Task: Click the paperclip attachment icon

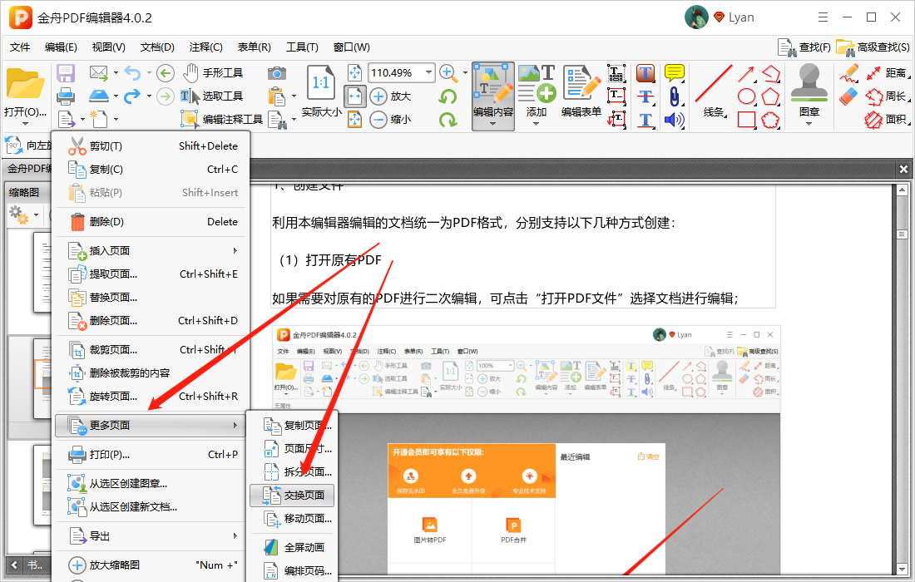Action: 675,96
